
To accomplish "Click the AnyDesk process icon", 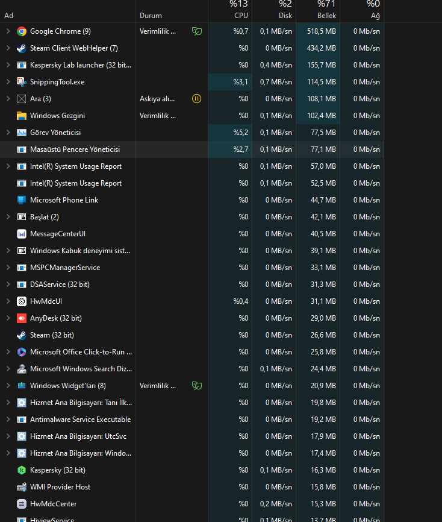I will [22, 318].
